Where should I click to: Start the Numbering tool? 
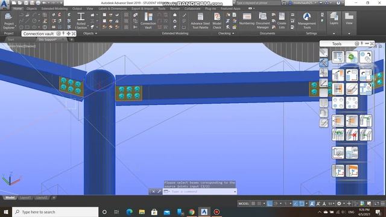(x=247, y=19)
